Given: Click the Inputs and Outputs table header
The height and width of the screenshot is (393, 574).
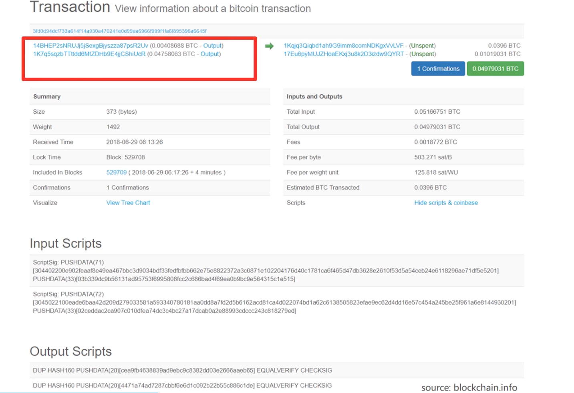Looking at the screenshot, I should click(x=403, y=97).
